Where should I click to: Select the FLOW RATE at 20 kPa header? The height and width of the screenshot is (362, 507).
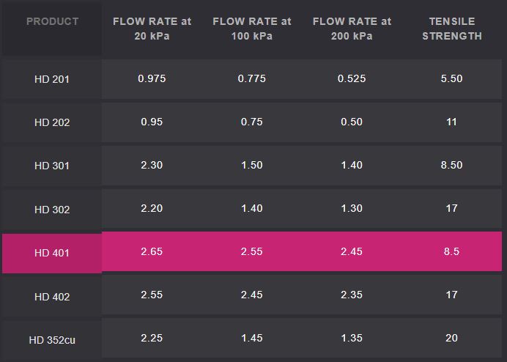tap(152, 29)
